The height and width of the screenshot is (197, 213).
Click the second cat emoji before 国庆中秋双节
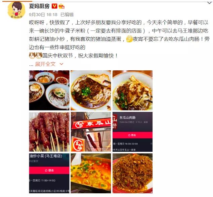(x=39, y=55)
